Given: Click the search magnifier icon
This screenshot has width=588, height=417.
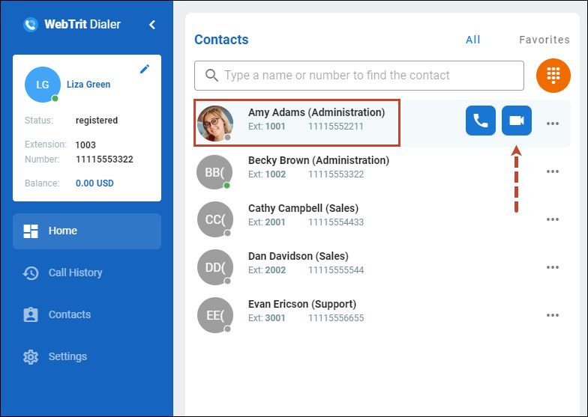Looking at the screenshot, I should point(211,75).
